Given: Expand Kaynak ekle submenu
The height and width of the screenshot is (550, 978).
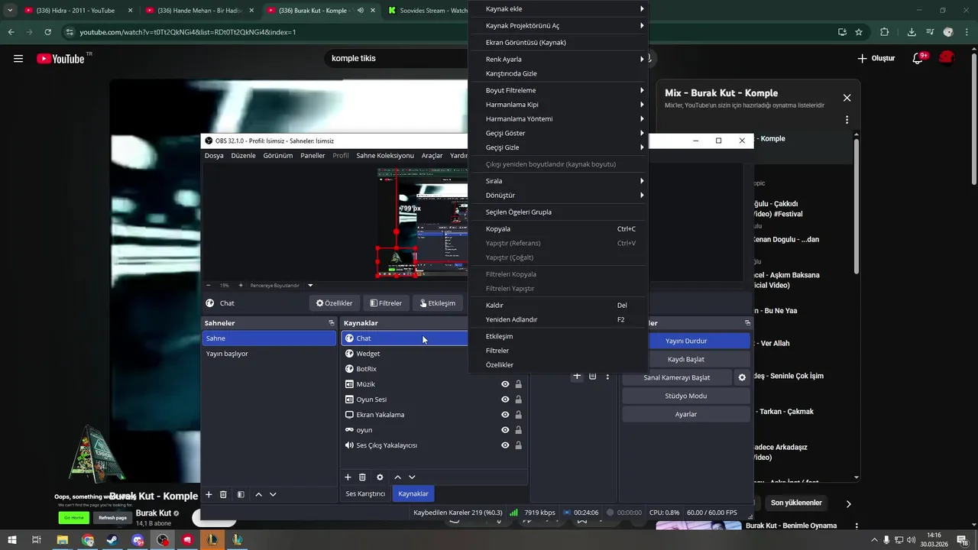Looking at the screenshot, I should pos(558,8).
